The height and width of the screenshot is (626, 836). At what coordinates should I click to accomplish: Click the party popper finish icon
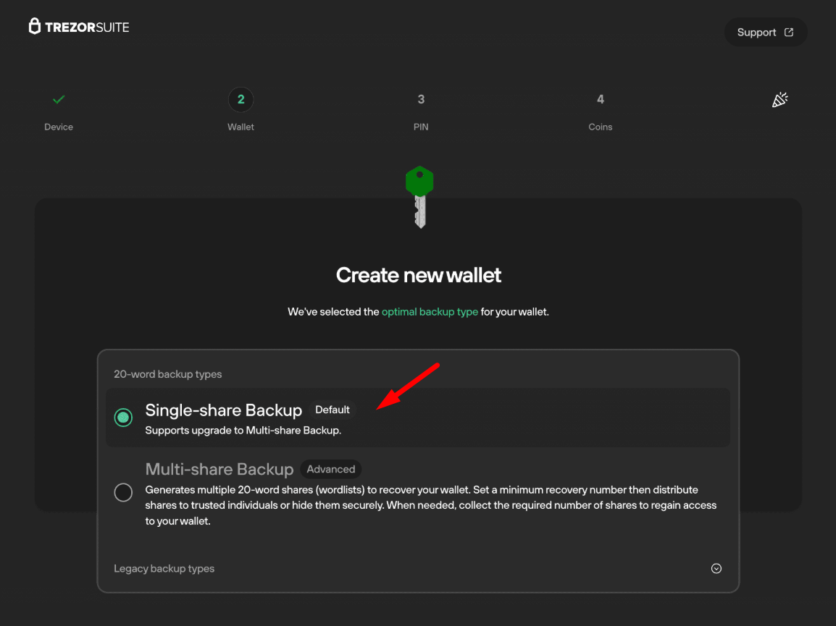pos(779,100)
